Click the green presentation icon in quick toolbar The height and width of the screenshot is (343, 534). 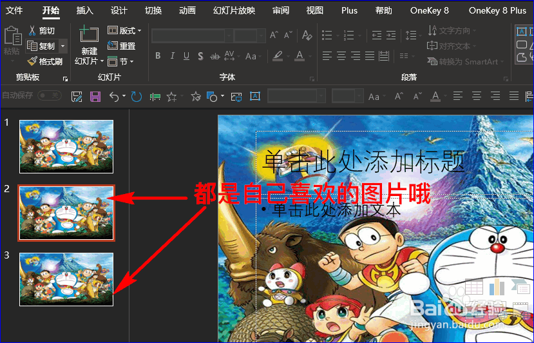155,97
